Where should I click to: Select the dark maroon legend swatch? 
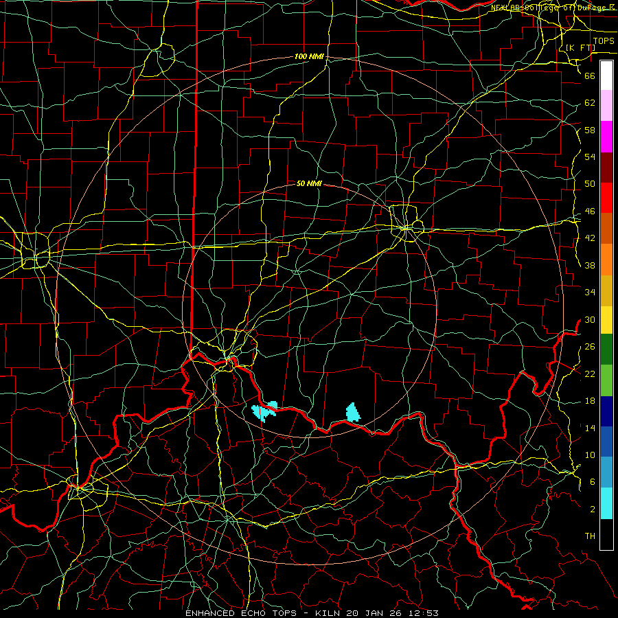[x=606, y=168]
